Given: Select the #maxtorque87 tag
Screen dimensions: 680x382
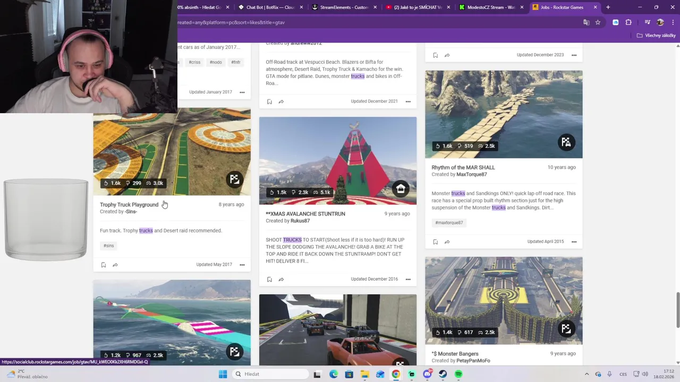Looking at the screenshot, I should 449,223.
